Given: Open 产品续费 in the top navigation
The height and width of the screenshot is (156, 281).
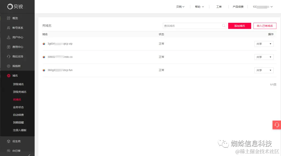Looking at the screenshot, I should (x=238, y=7).
